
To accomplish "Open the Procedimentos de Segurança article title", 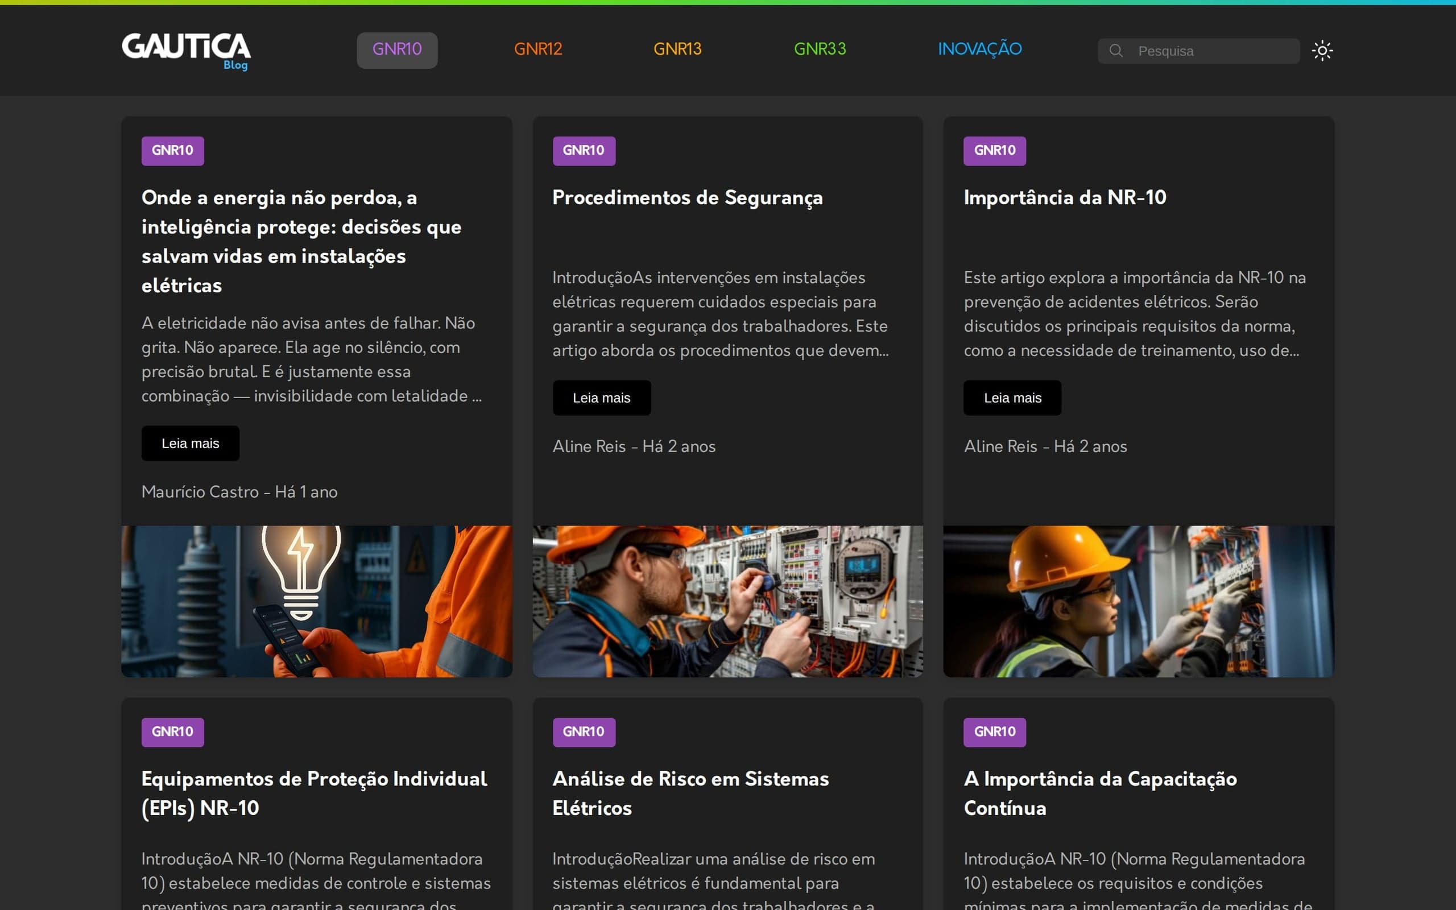I will coord(687,197).
